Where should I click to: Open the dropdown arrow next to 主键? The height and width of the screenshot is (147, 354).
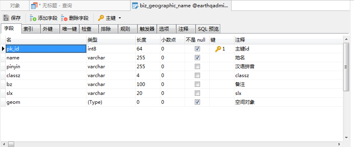tap(120, 18)
